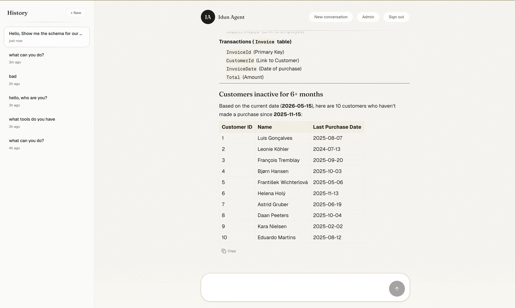The width and height of the screenshot is (515, 308).
Task: Open 'what tools do you have' conversation
Action: coord(47,122)
